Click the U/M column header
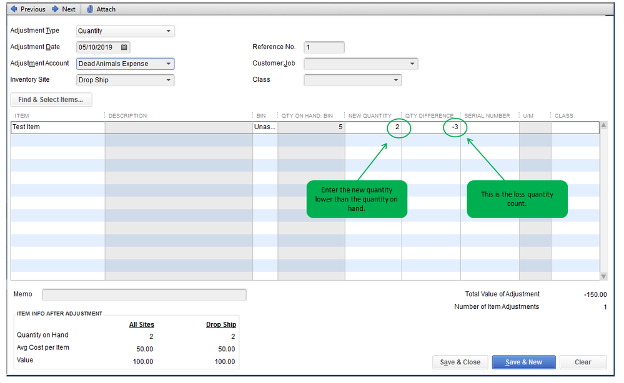Image resolution: width=624 pixels, height=383 pixels. coord(528,116)
